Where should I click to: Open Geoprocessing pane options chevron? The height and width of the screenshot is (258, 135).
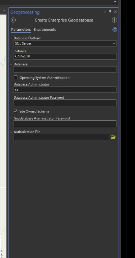(x=105, y=12)
